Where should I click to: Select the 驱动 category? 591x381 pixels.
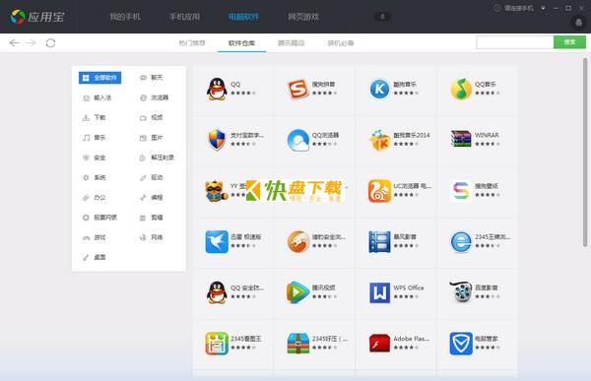coord(152,177)
